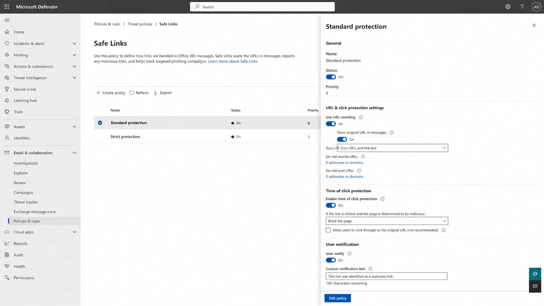The image size is (544, 306).
Task: Open the Block the page dropdown
Action: pos(387,221)
